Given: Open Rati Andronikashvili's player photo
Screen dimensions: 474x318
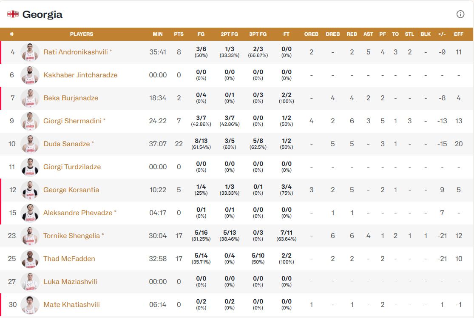Looking at the screenshot, I should point(30,52).
